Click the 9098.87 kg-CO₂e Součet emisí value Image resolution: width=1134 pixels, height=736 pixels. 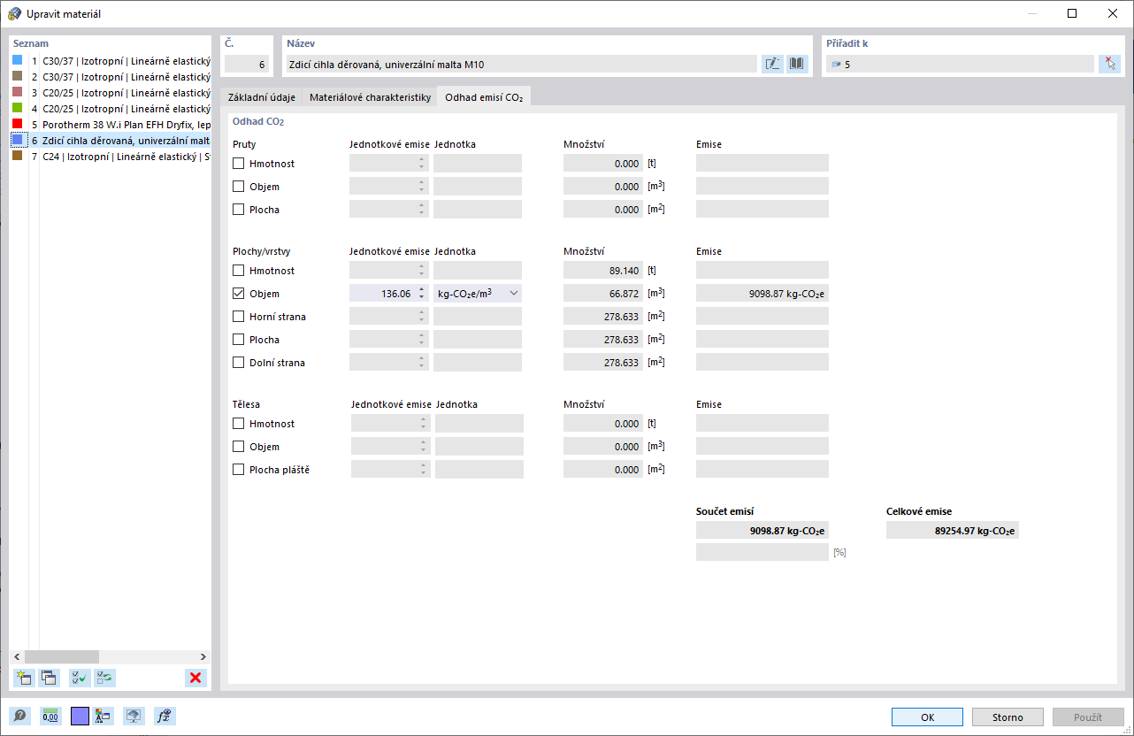762,530
